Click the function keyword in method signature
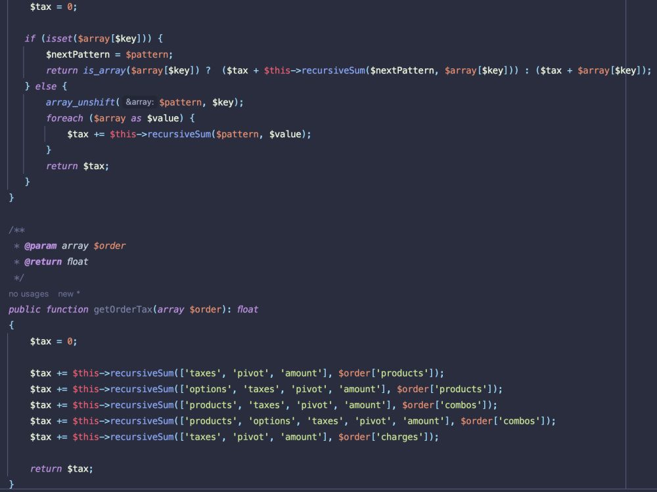Image resolution: width=657 pixels, height=492 pixels. point(67,310)
